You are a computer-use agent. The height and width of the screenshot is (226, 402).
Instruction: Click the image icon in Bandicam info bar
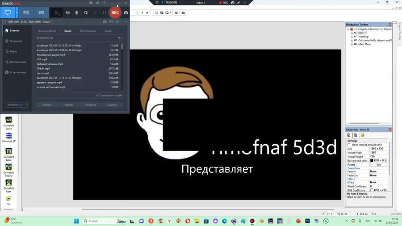[x=111, y=22]
